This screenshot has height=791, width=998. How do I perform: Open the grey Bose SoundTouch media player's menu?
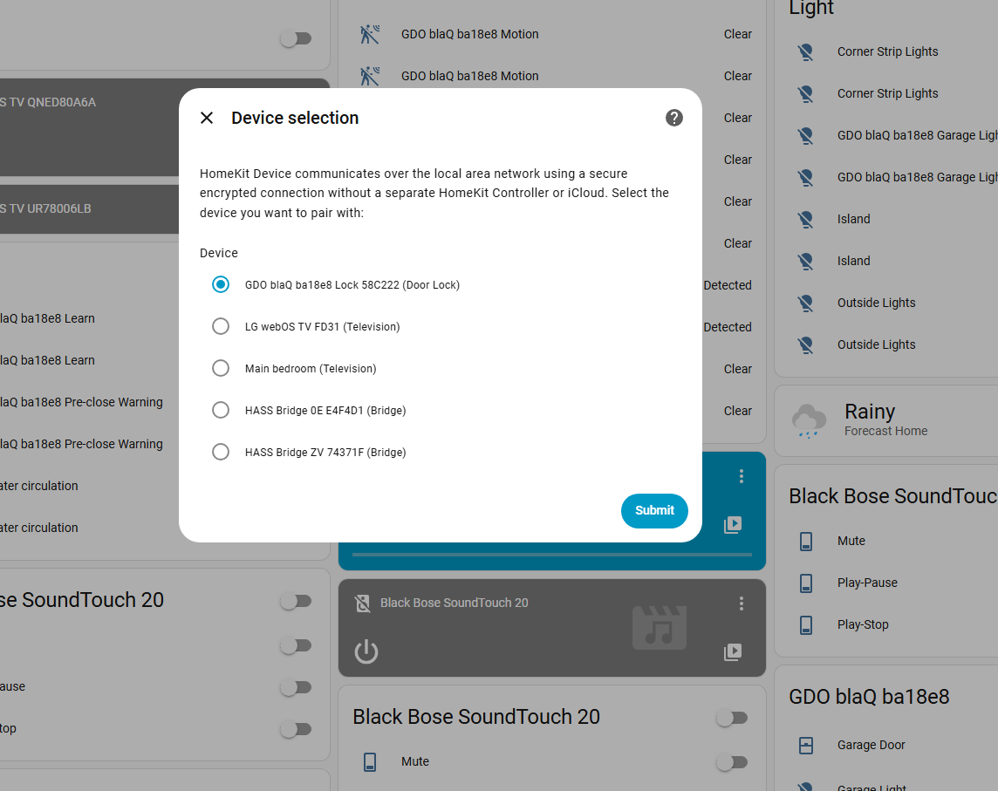click(x=742, y=603)
